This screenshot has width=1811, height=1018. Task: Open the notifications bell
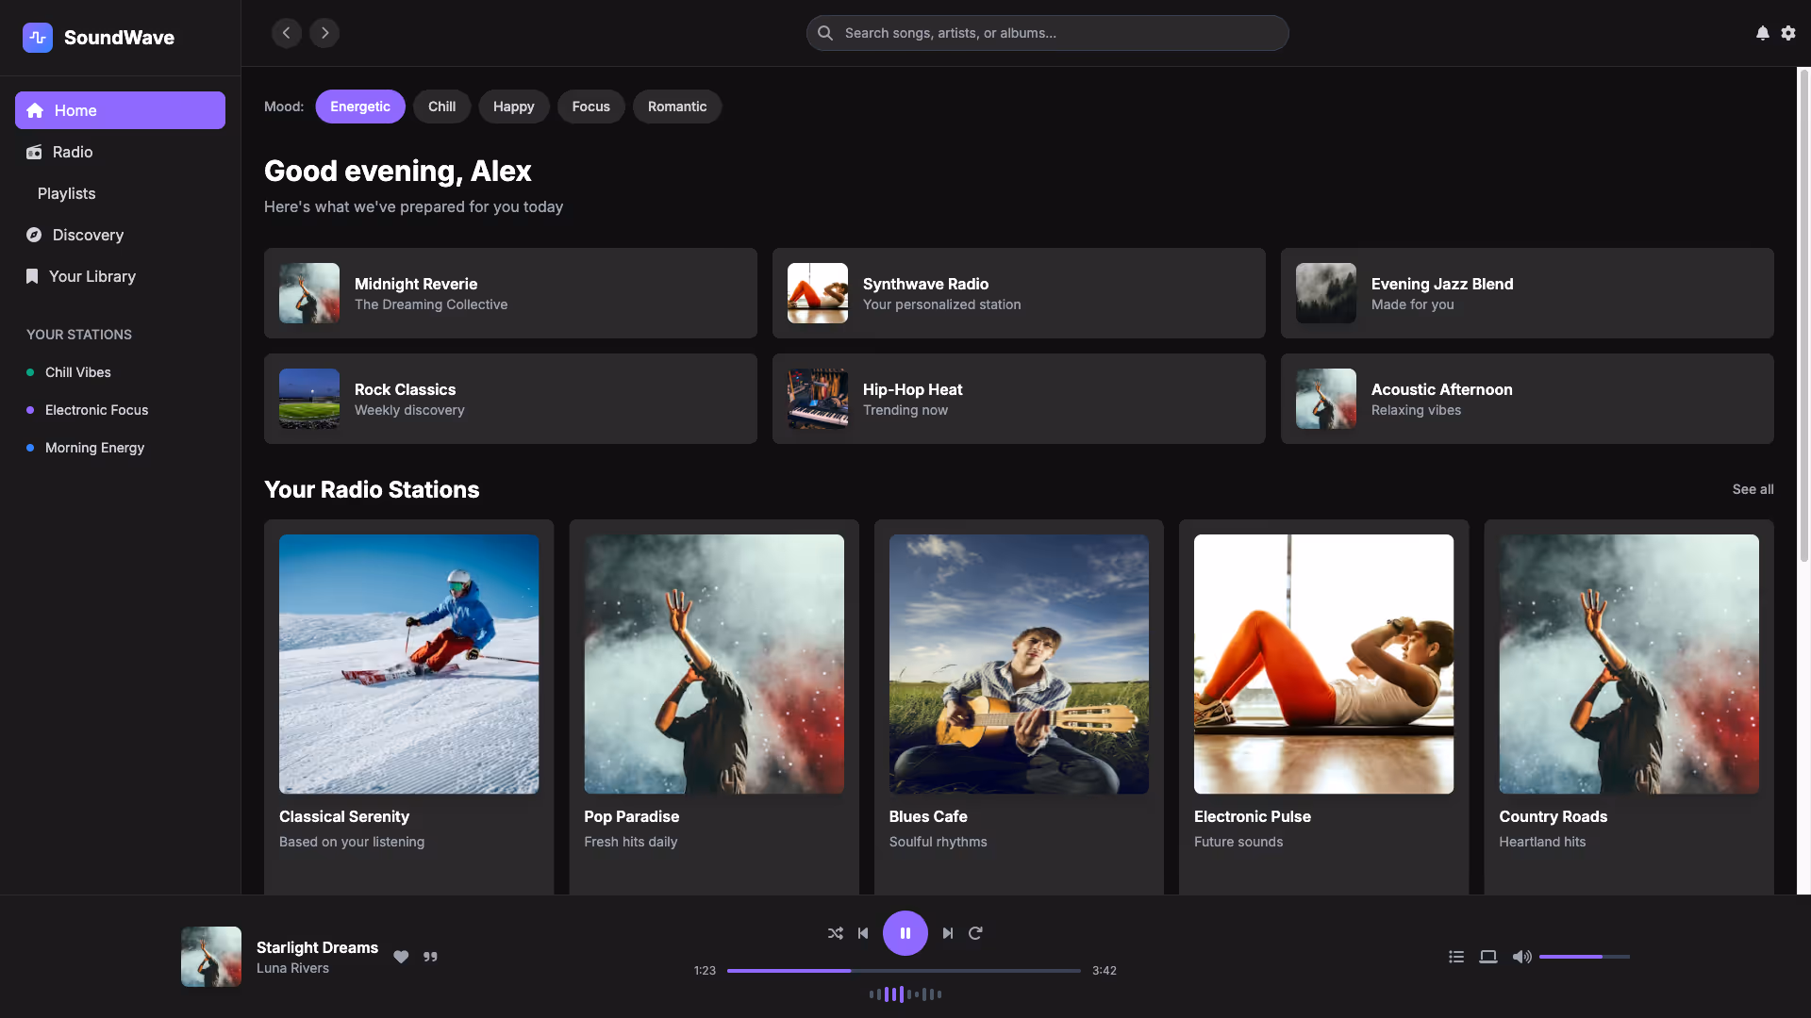[1762, 33]
